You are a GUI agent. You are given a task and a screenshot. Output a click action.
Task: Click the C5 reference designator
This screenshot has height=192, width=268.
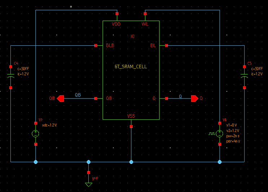point(250,63)
